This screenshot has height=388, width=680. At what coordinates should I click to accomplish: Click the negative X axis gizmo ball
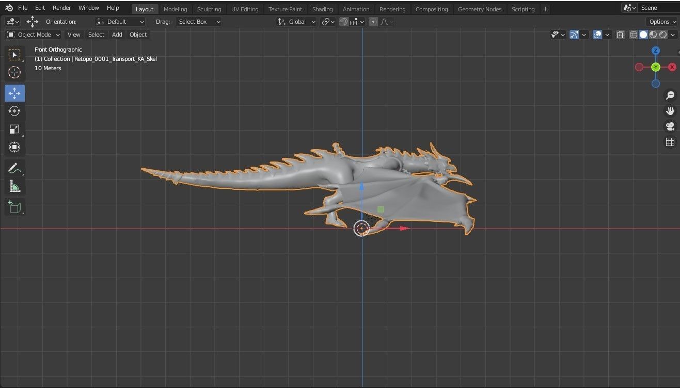point(639,67)
